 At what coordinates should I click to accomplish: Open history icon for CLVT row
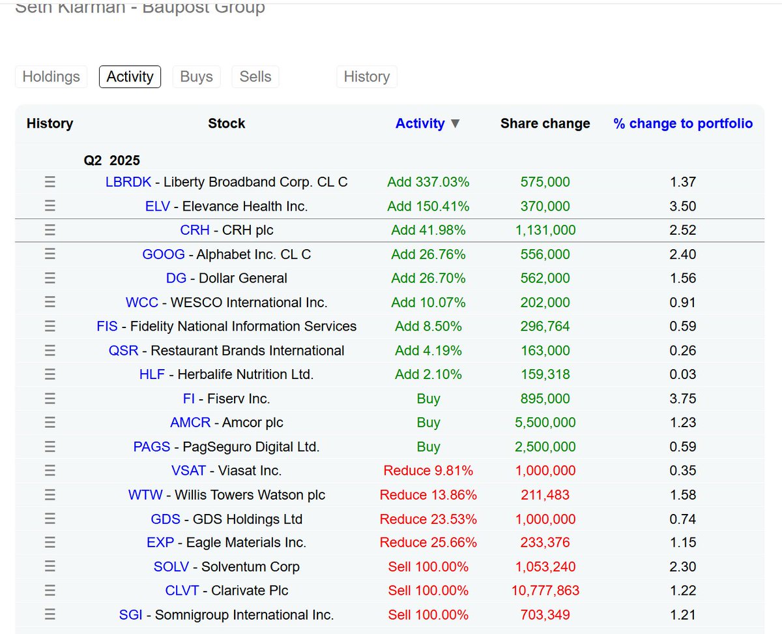(50, 591)
